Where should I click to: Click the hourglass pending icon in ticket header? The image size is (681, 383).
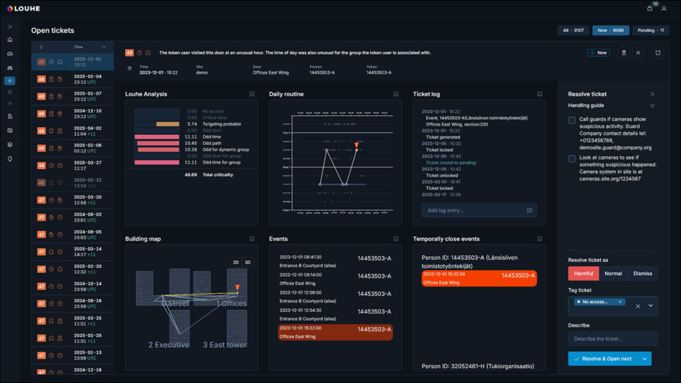tap(624, 53)
